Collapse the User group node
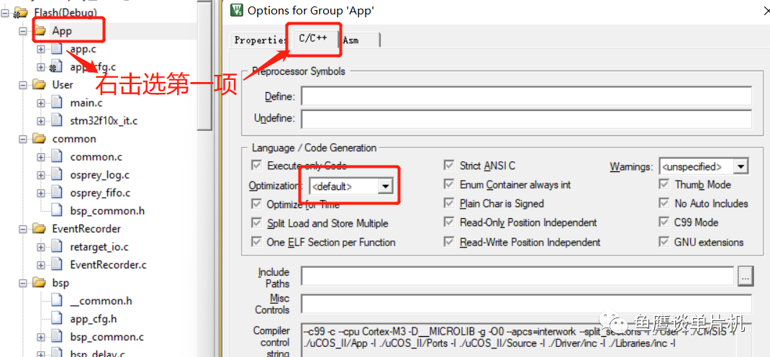This screenshot has width=770, height=357. (22, 85)
